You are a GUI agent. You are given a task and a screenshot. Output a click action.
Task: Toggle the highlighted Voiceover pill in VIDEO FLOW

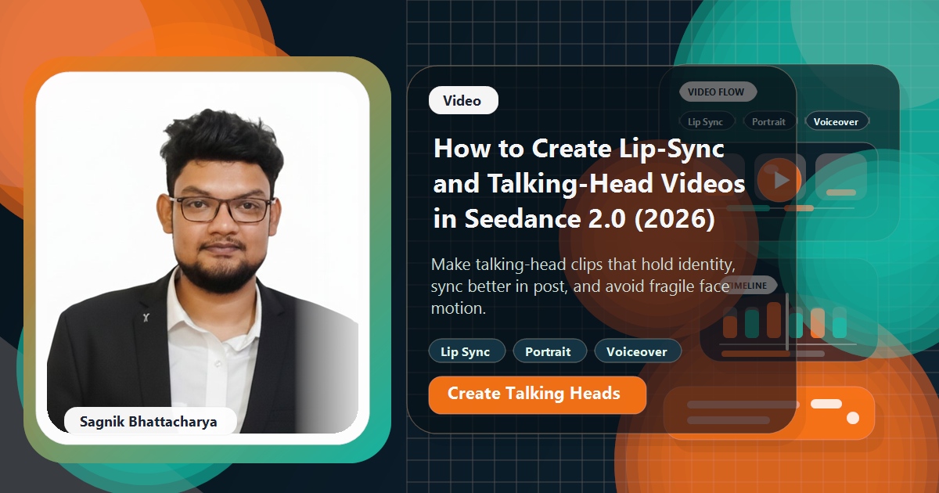coord(836,121)
